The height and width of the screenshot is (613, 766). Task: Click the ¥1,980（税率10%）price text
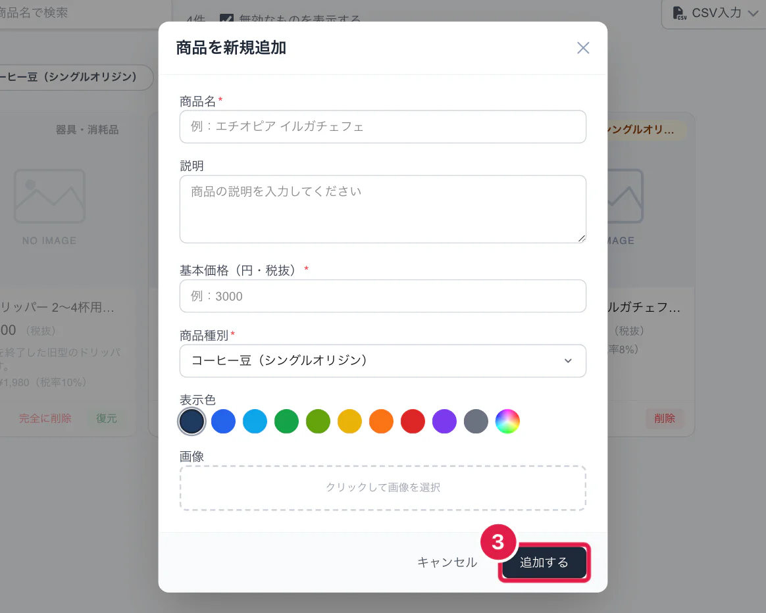coord(43,382)
